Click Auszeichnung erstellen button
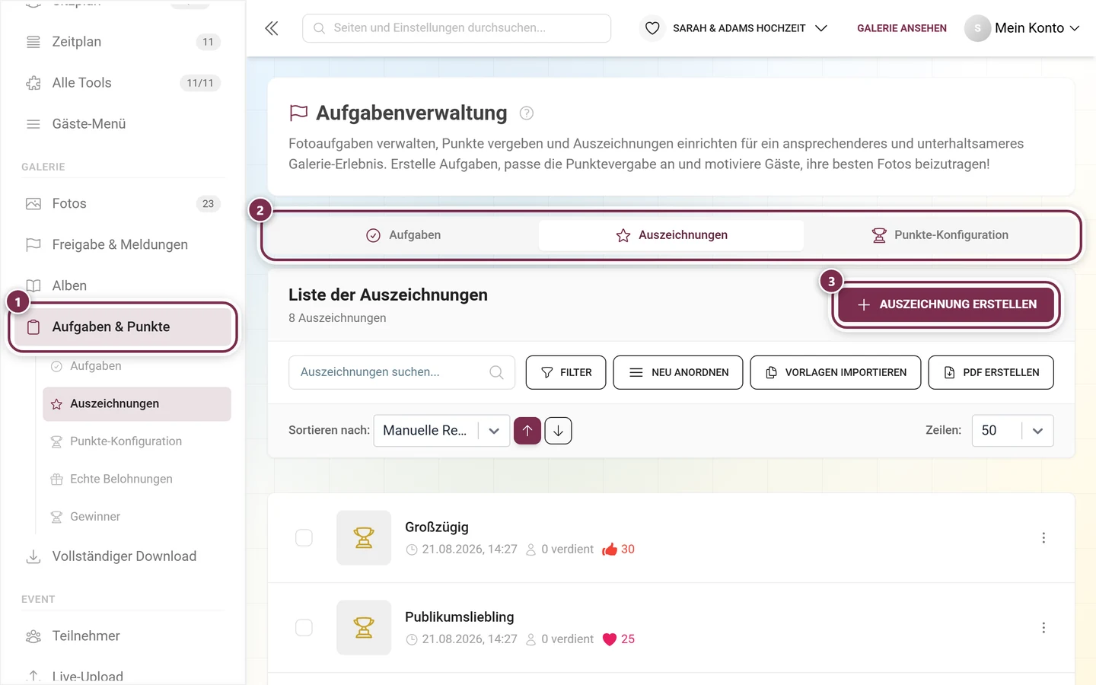This screenshot has width=1096, height=685. click(x=946, y=304)
